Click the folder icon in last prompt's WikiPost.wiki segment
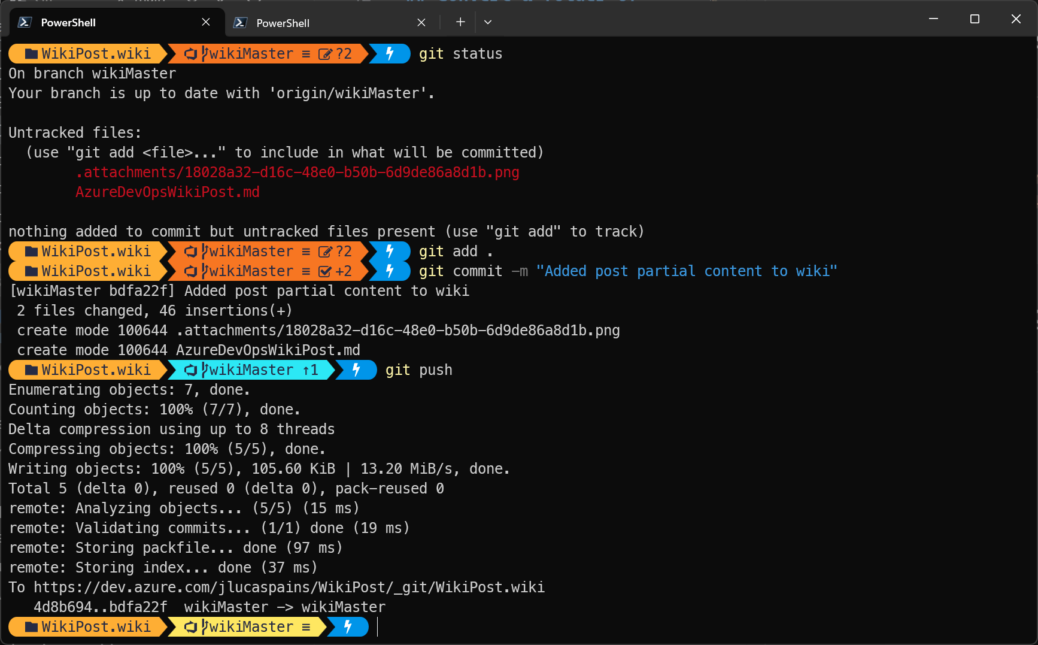 [31, 627]
